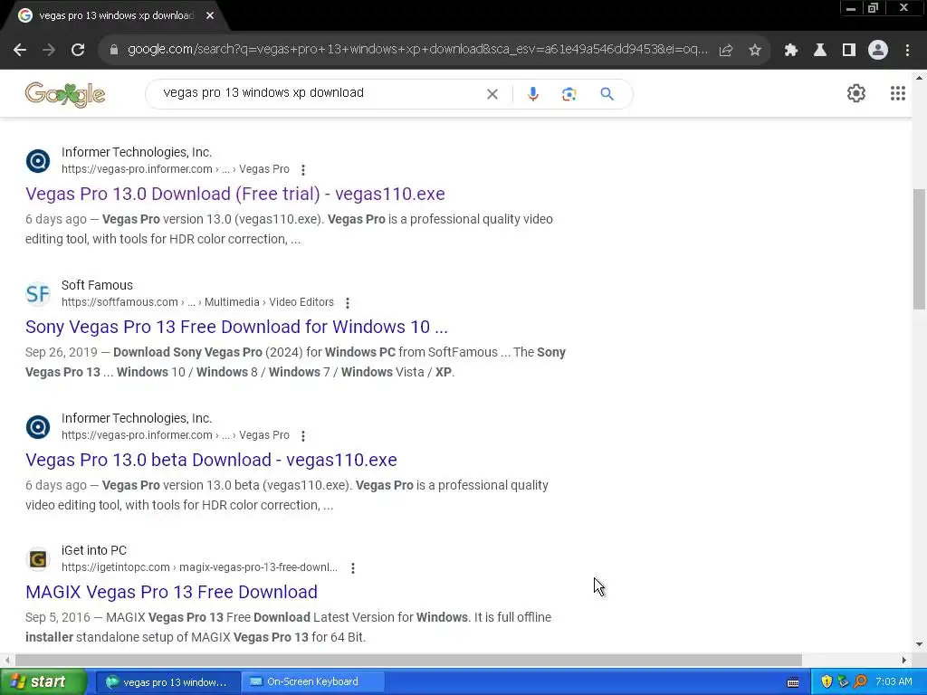This screenshot has width=927, height=695.
Task: Search by image with Google Lens
Action: tap(569, 94)
